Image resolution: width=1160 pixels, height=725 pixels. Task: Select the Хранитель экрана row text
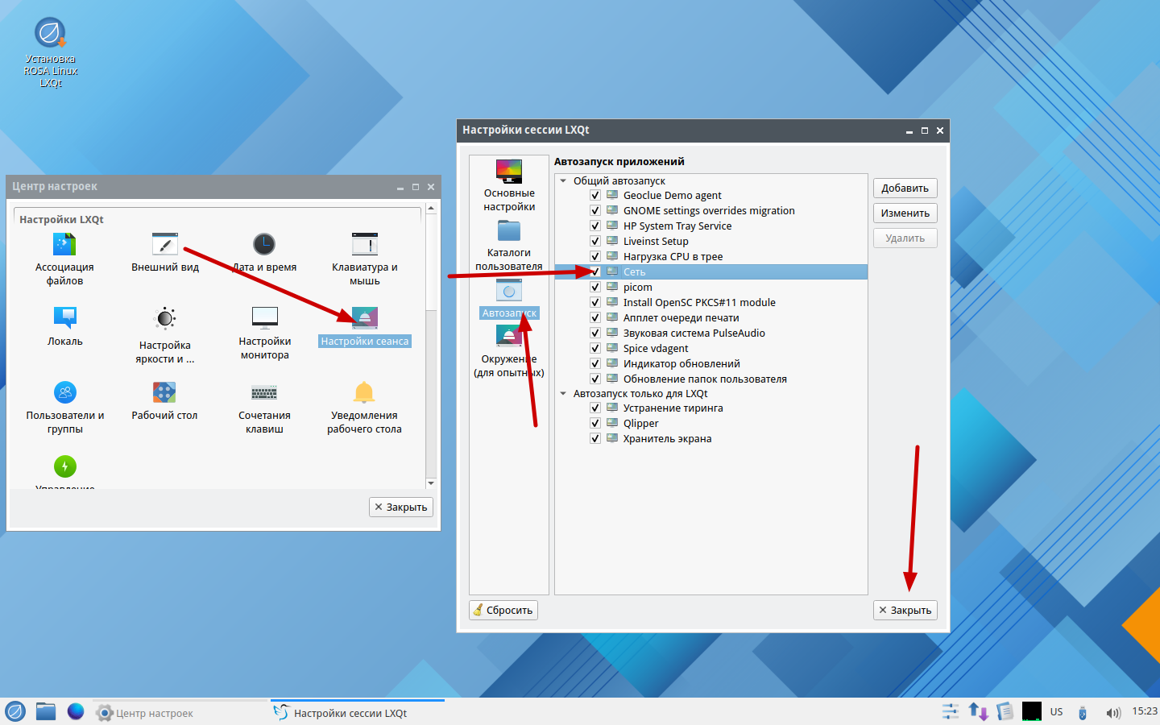[668, 439]
